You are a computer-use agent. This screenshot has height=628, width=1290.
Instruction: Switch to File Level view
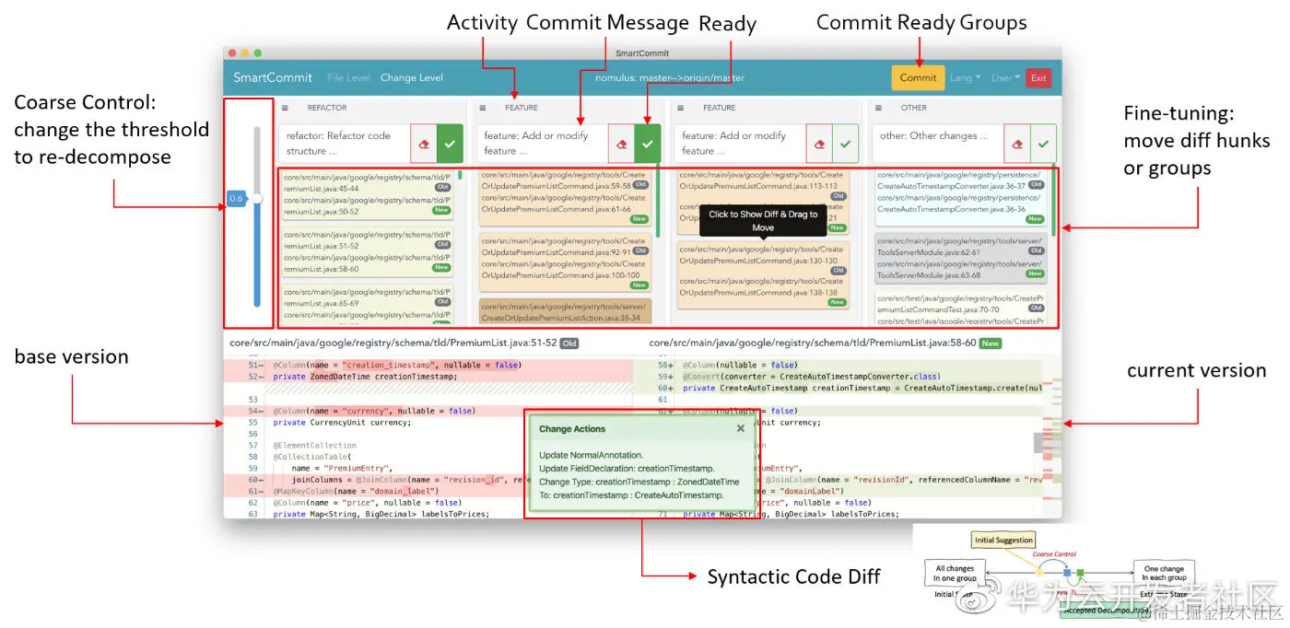(348, 78)
